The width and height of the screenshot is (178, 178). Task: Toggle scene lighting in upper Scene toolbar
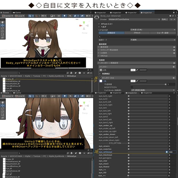tap(65, 16)
